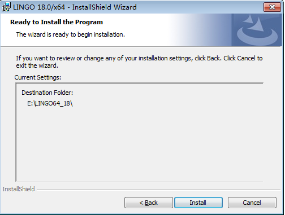Viewport: 285px width, 215px height.
Task: Click the Destination Folder label
Action: [47, 93]
